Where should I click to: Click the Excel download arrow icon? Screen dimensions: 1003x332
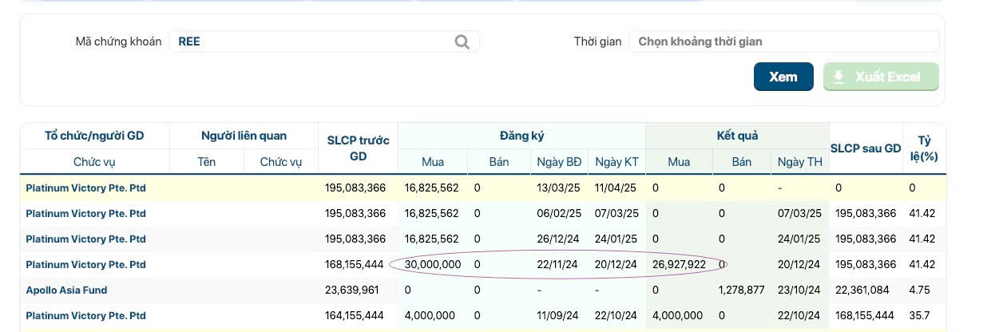pyautogui.click(x=838, y=77)
